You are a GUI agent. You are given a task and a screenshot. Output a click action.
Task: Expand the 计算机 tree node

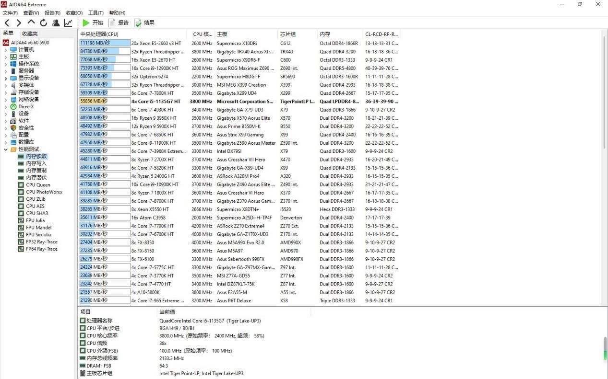point(6,50)
